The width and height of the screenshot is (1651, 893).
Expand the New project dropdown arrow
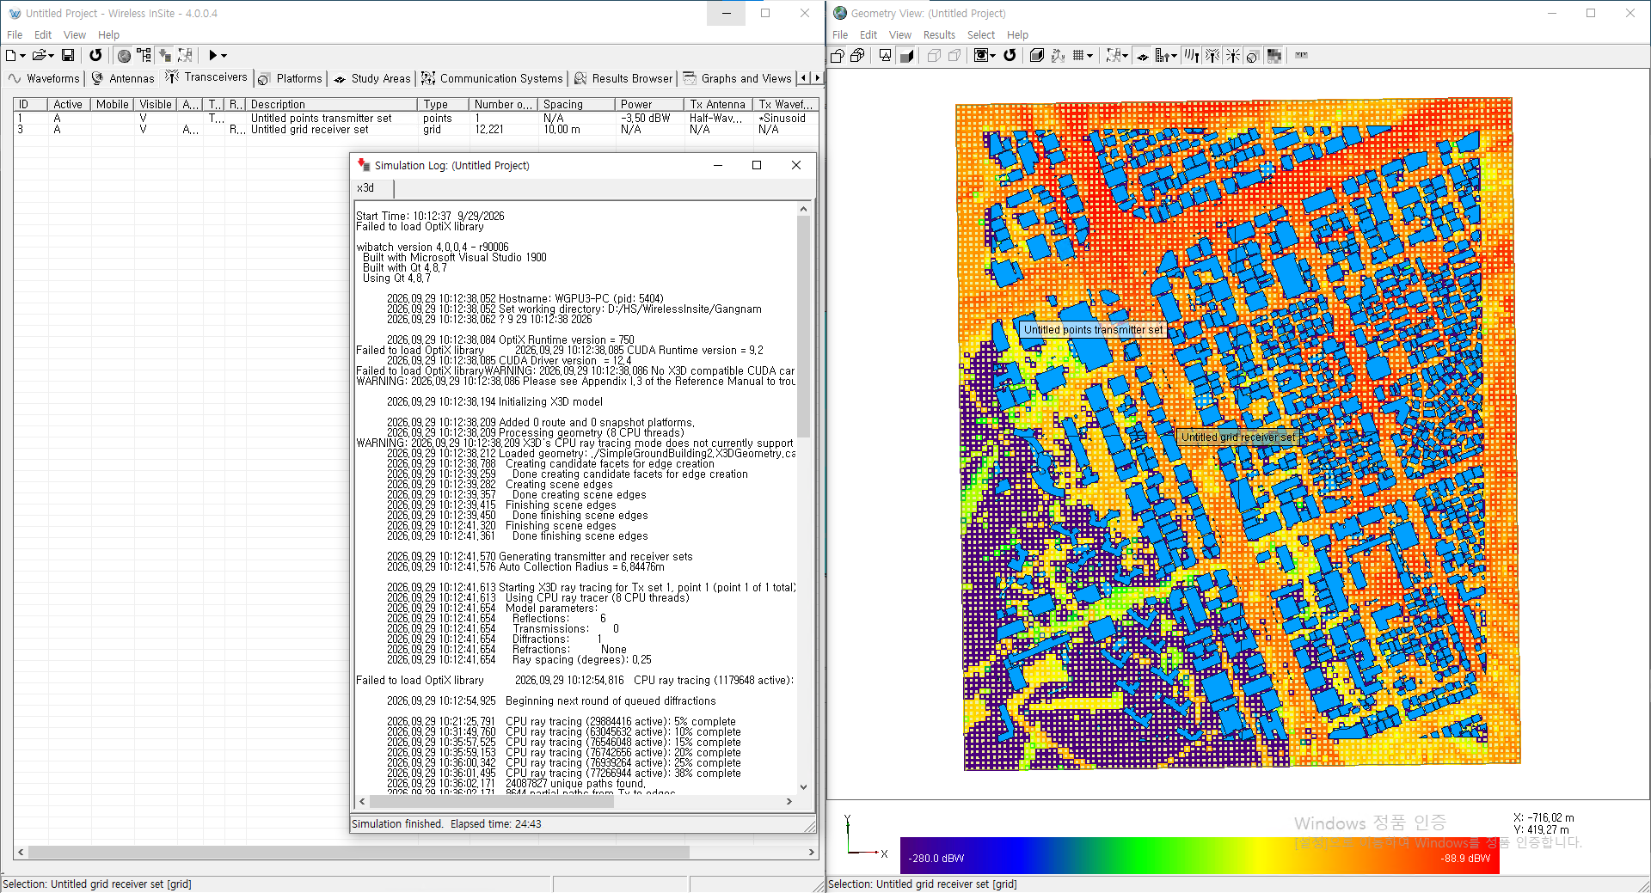(22, 56)
